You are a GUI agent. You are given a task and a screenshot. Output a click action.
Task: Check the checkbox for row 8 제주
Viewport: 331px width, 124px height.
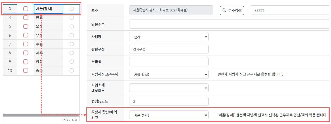coord(26,53)
